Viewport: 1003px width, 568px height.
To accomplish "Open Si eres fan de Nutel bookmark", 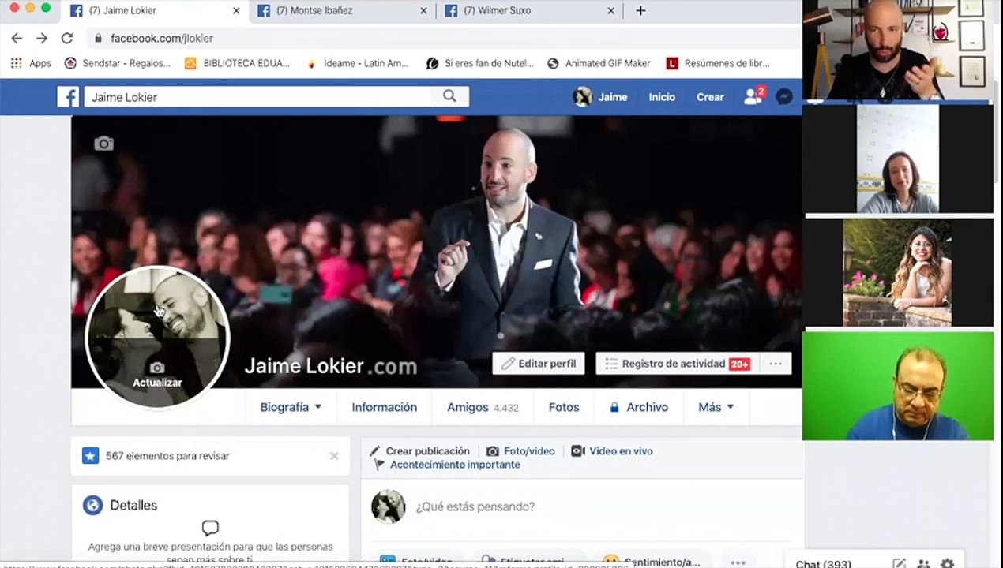I will pos(480,63).
